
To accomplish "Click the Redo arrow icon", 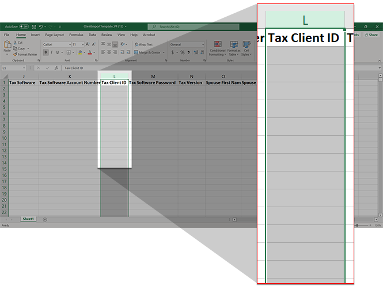I will [x=51, y=26].
